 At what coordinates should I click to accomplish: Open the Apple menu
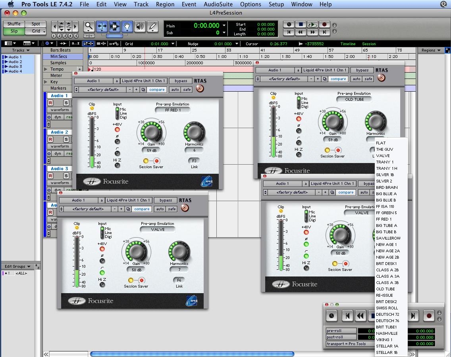point(11,4)
